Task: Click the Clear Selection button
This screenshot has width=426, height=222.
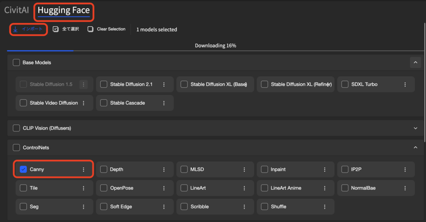Action: pos(106,30)
